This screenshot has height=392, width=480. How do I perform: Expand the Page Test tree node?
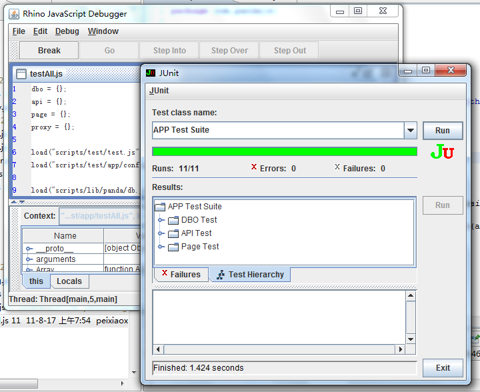pos(161,247)
